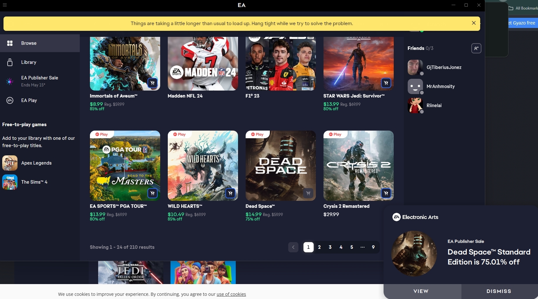Click MrAnhmosity avatar
This screenshot has width=538, height=299.
(x=415, y=86)
